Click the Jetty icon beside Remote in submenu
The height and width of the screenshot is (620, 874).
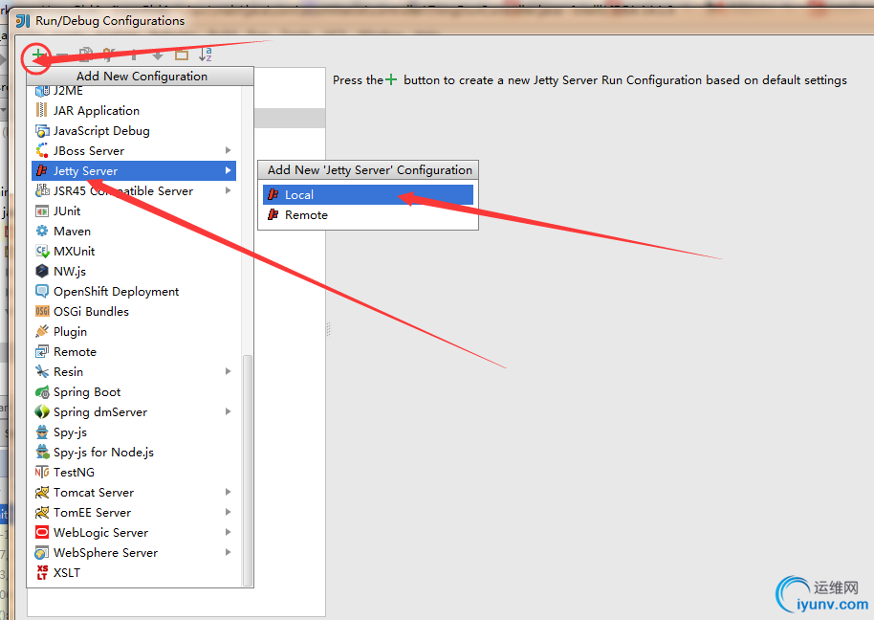pos(273,214)
